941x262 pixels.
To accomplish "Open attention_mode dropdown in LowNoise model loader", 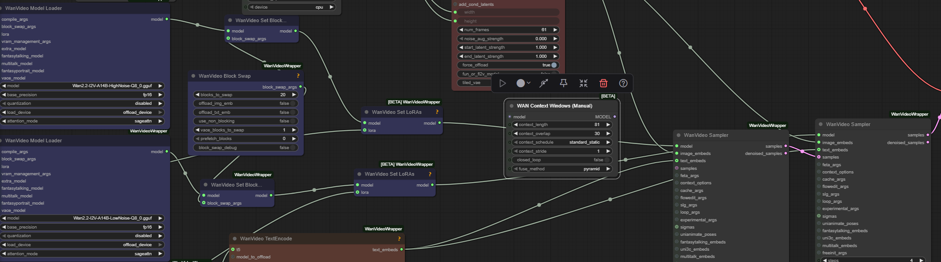I will pyautogui.click(x=82, y=254).
